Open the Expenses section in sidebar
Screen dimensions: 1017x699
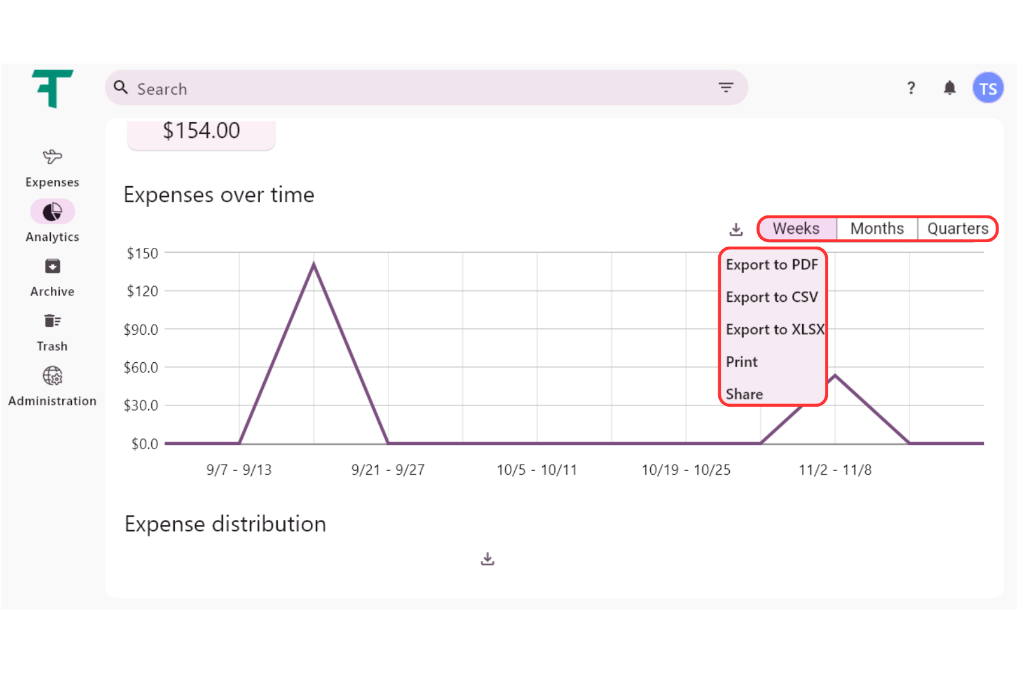(52, 168)
